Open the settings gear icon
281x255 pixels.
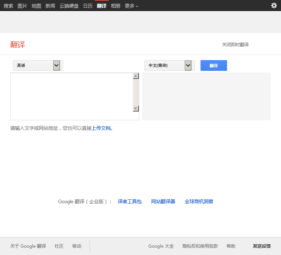(x=274, y=6)
